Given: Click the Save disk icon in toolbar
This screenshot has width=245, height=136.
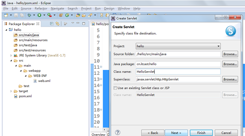Looking at the screenshot, I should 16,15.
